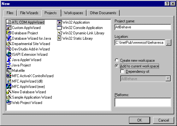The height and width of the screenshot is (126, 177).
Task: Select the 'Java Applet Wizard' text
Action: coord(27,60)
